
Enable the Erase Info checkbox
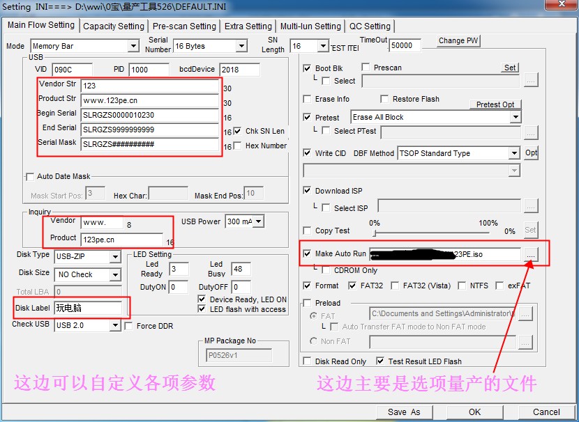pyautogui.click(x=308, y=99)
